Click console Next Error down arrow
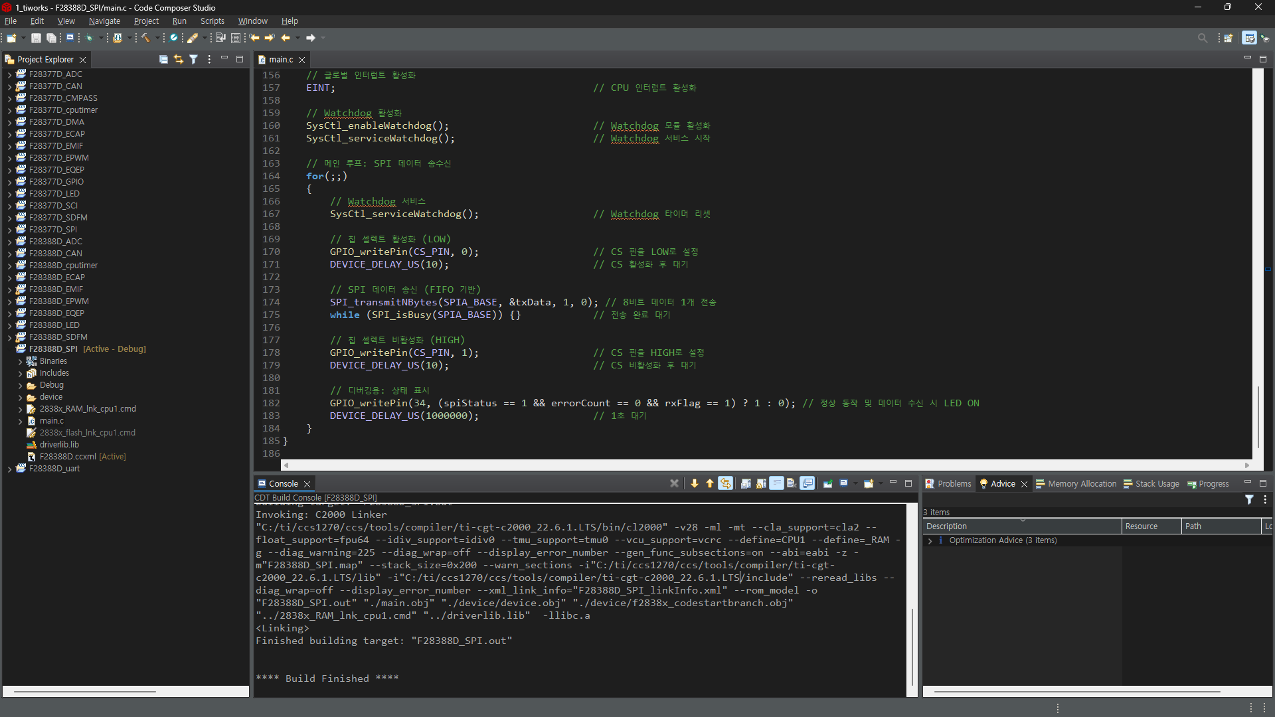 click(695, 483)
